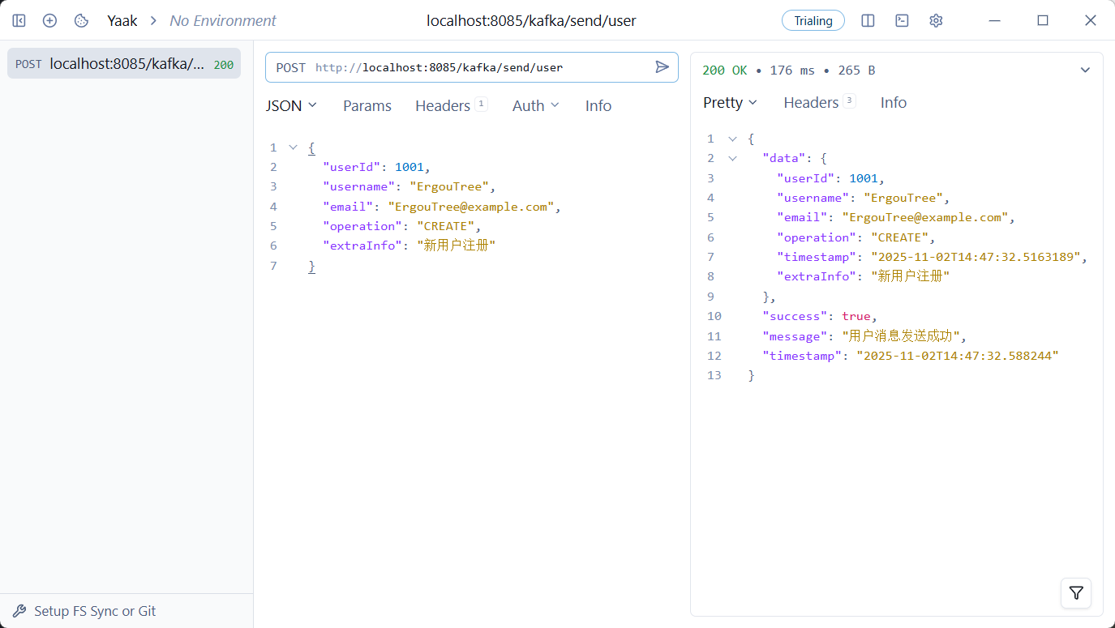The height and width of the screenshot is (628, 1115).
Task: Collapse the "data" object in response
Action: point(732,159)
